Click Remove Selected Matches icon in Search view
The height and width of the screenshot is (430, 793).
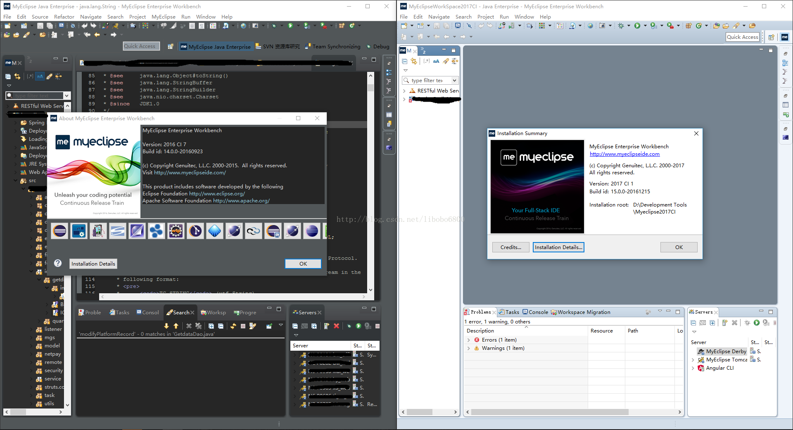tap(189, 326)
